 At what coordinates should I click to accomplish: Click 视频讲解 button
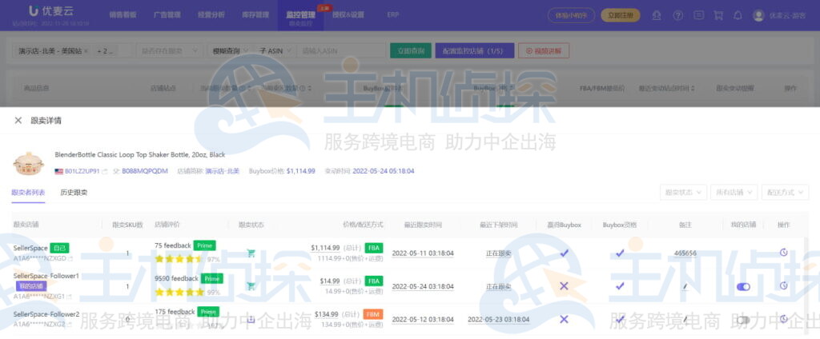coord(544,50)
